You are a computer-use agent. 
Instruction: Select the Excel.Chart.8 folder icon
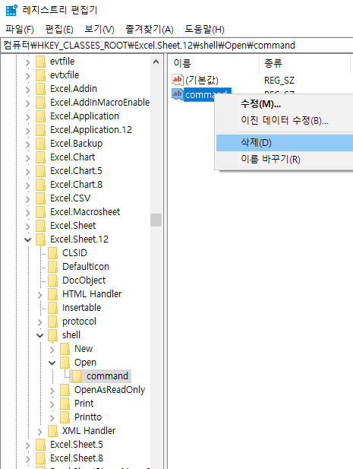click(40, 185)
